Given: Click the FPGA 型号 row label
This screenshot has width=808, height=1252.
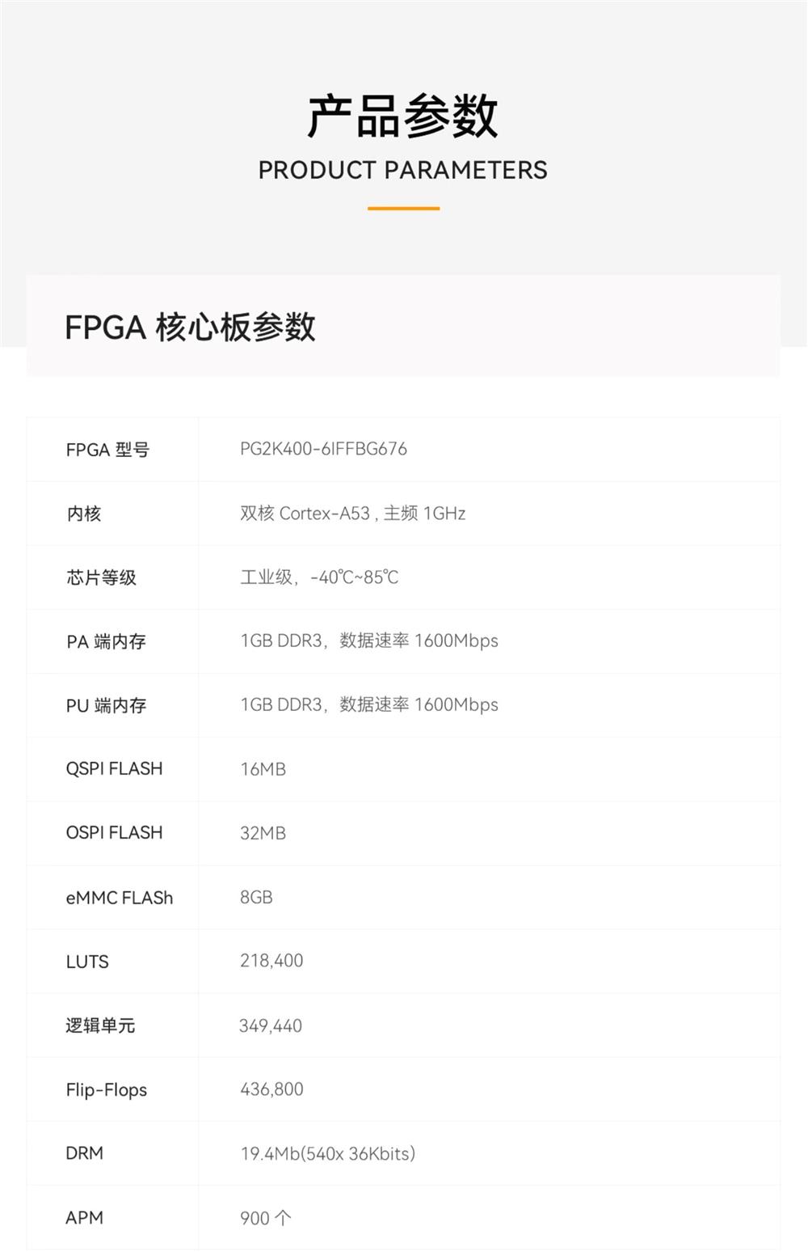Looking at the screenshot, I should click(x=107, y=450).
